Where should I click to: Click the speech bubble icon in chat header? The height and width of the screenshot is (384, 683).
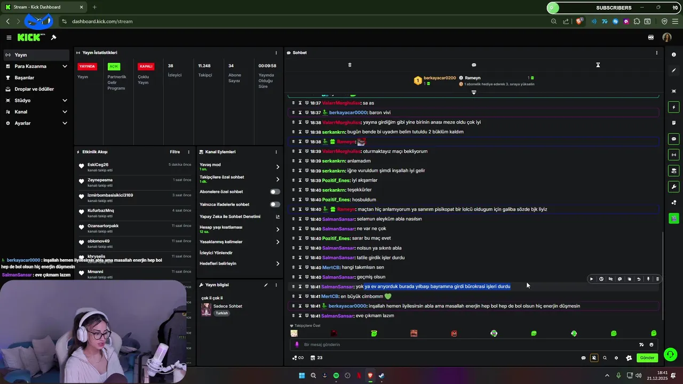(474, 65)
